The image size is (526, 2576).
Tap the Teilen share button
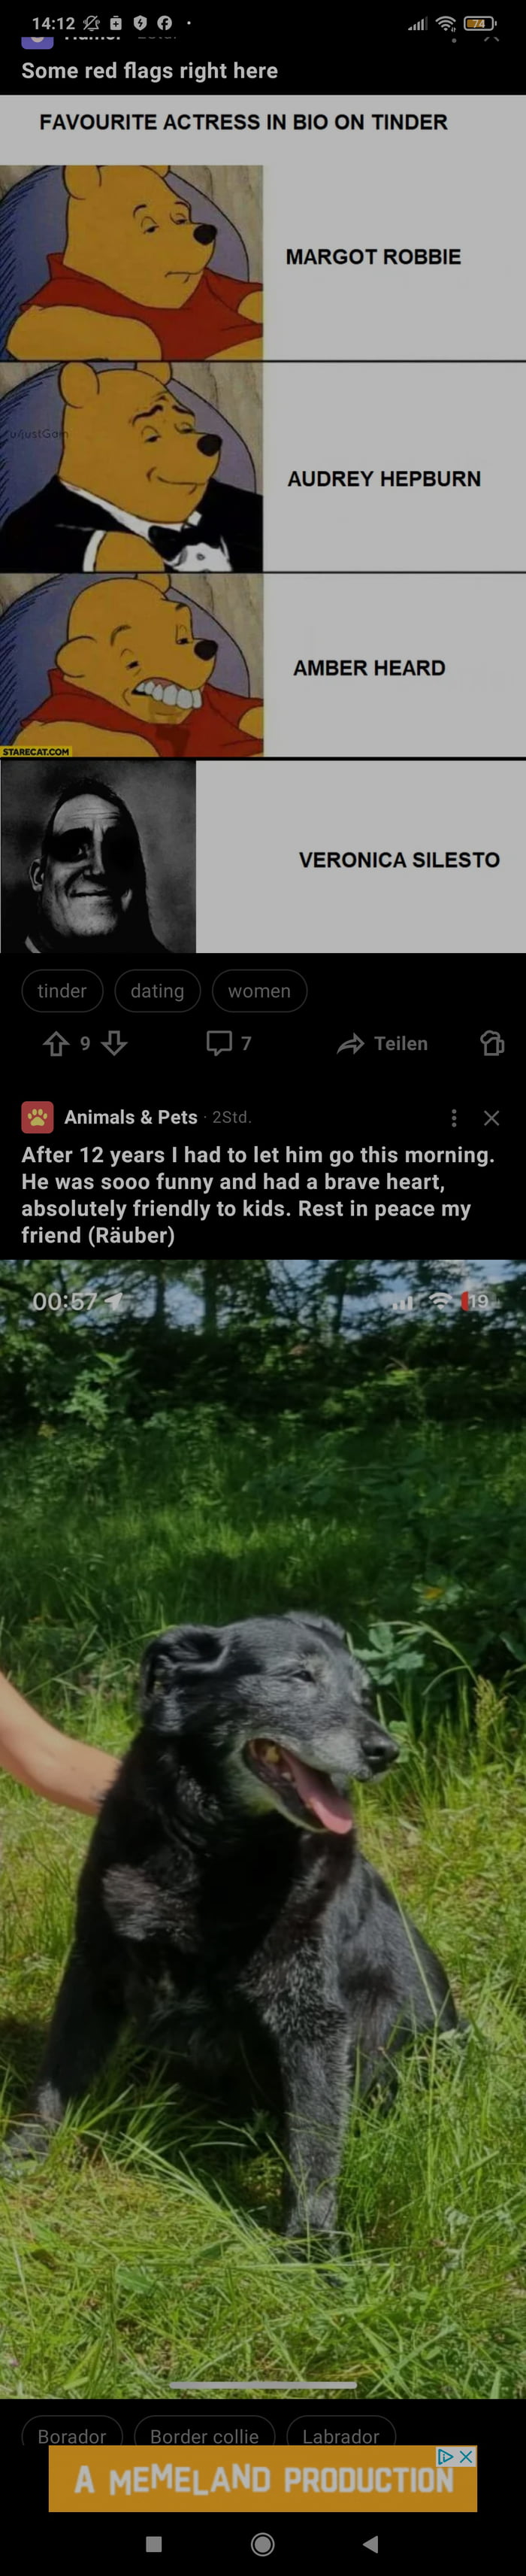click(383, 1043)
